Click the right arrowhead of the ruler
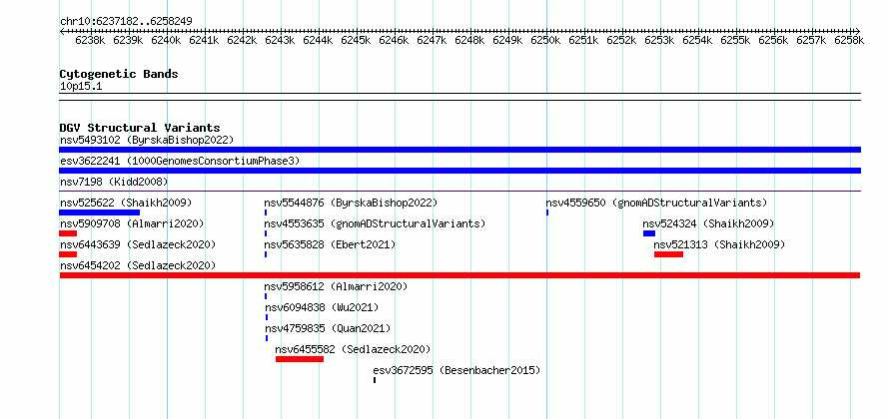Screen dimensions: 889x419 coord(858,31)
